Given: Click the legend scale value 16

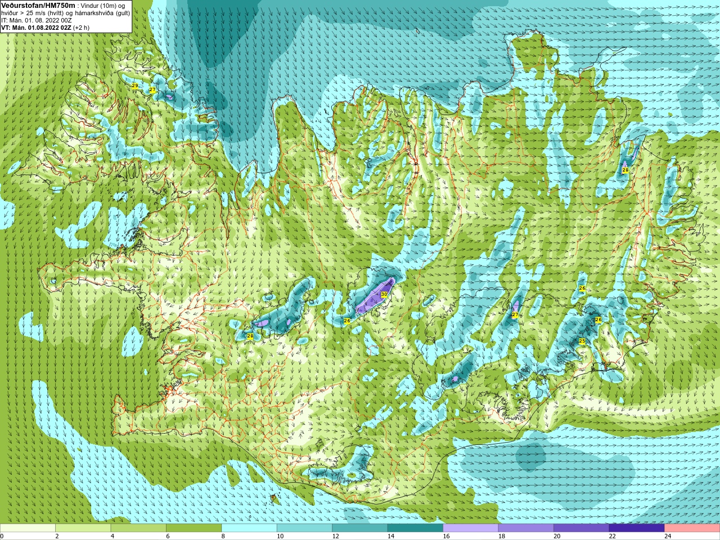Looking at the screenshot, I should point(446,536).
